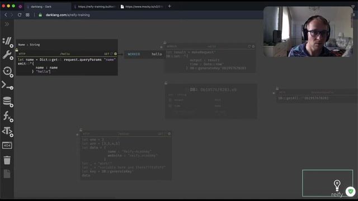Click the Dict::get function in code
This screenshot has height=201, width=358.
[49, 60]
